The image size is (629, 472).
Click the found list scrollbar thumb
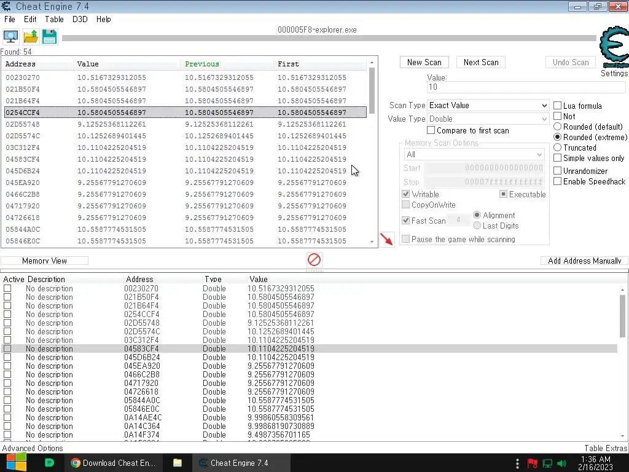point(372,91)
